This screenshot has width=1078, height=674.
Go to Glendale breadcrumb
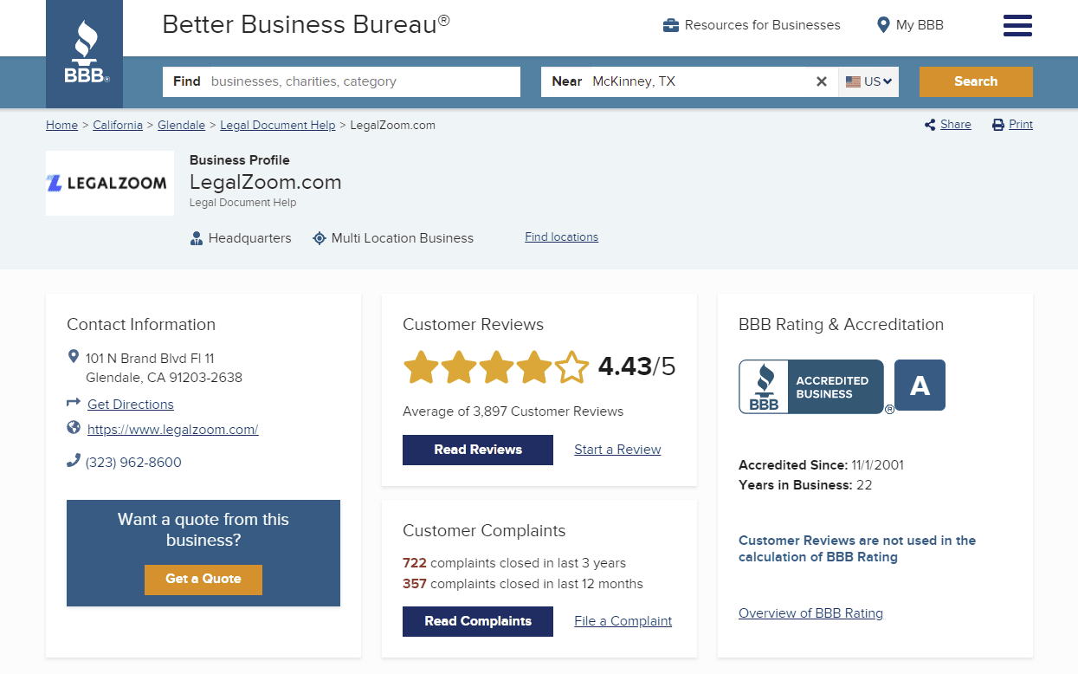point(181,125)
